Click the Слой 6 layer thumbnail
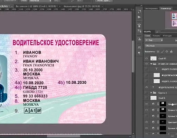 (153, 98)
